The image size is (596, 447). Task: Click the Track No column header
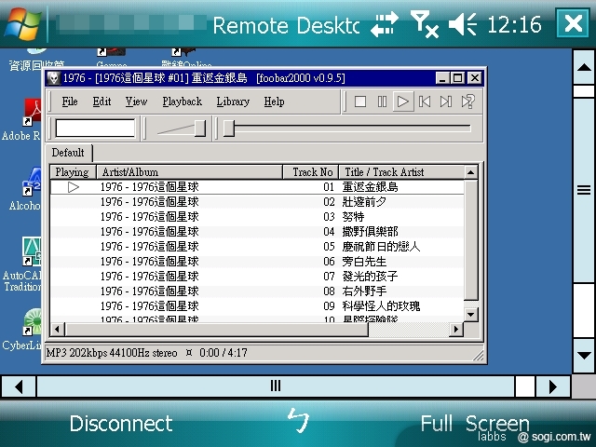pos(311,172)
